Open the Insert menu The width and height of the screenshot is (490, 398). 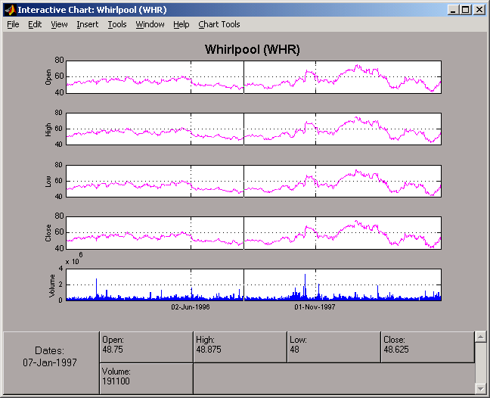pos(88,24)
